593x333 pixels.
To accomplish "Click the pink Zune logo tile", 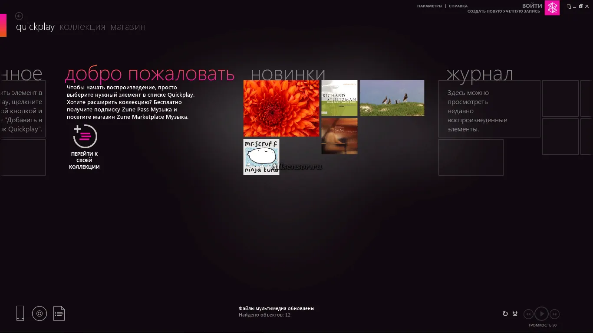I will click(x=552, y=8).
